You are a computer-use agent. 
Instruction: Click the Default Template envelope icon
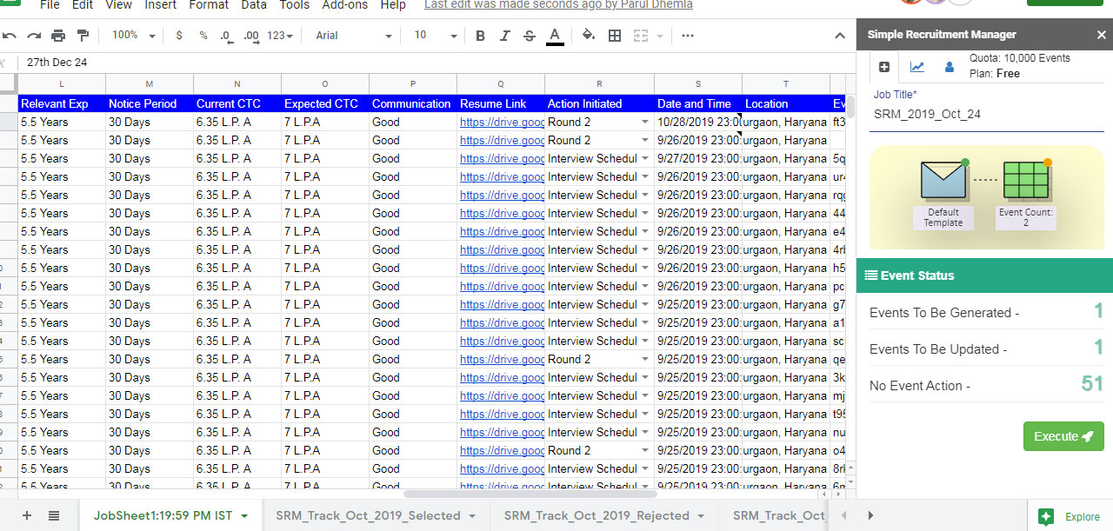[x=943, y=180]
